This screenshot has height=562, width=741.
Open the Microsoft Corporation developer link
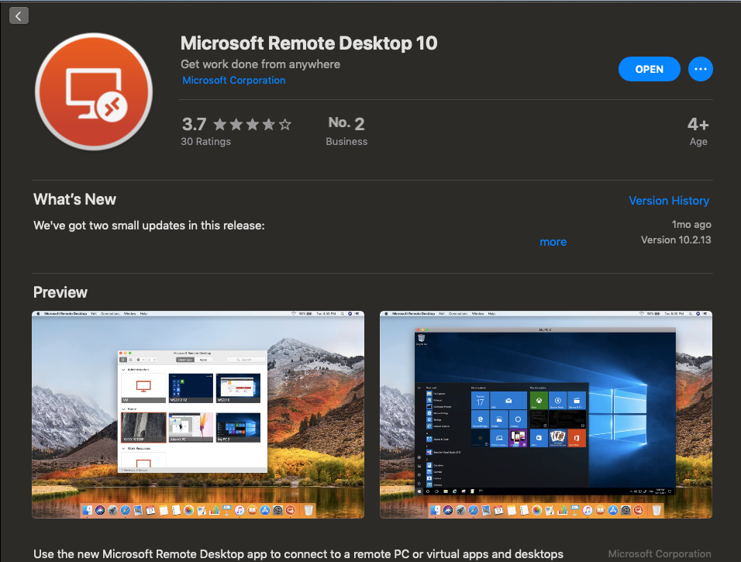234,81
